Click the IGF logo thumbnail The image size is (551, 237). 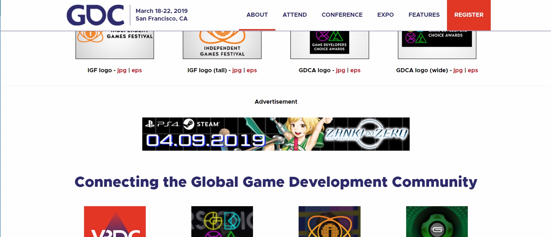click(115, 45)
